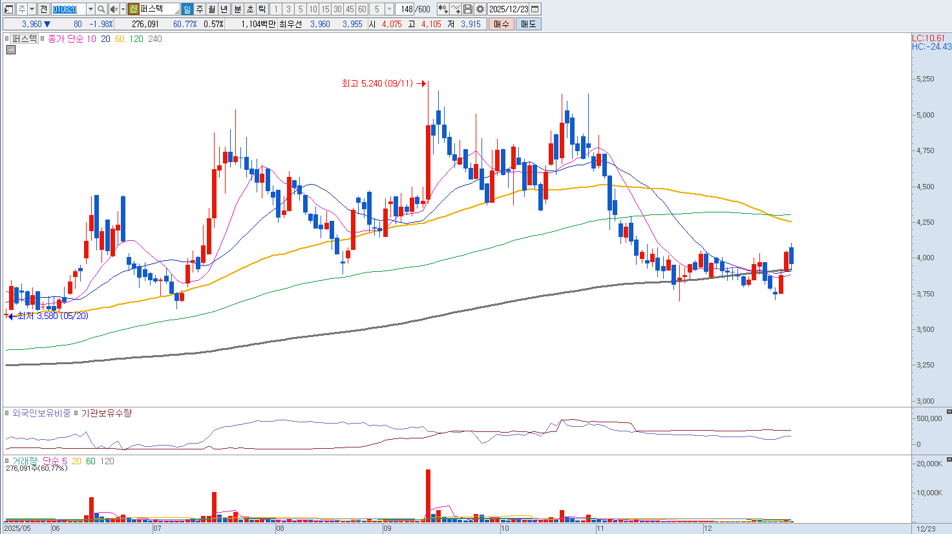Click the magnifier stock search icon

(x=101, y=9)
